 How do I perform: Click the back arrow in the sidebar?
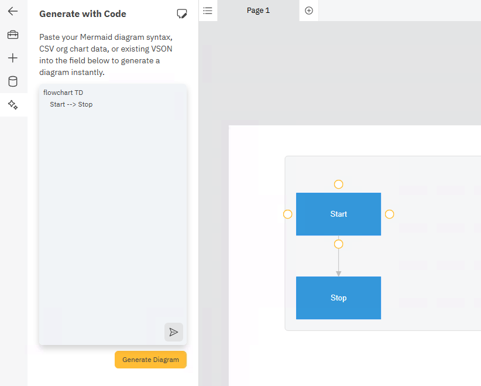13,11
